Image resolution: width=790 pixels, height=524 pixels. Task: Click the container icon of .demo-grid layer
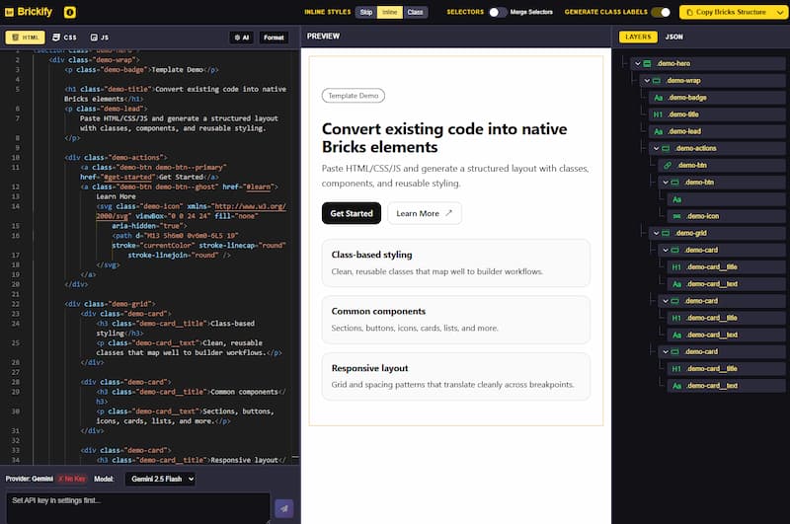[666, 233]
